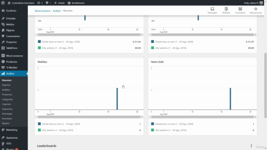The width and height of the screenshot is (267, 150).
Task: Click the Proyectos pin icon
Action: [x=3, y=42]
